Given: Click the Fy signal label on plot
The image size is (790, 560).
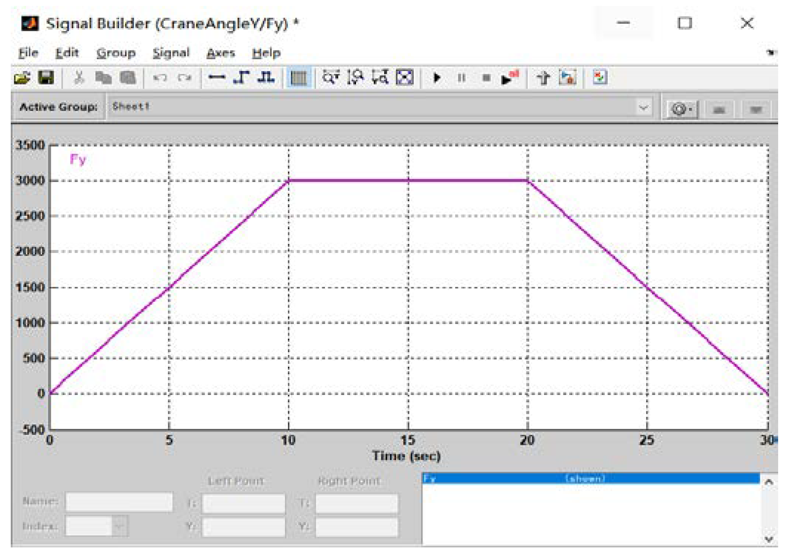Looking at the screenshot, I should [x=78, y=160].
